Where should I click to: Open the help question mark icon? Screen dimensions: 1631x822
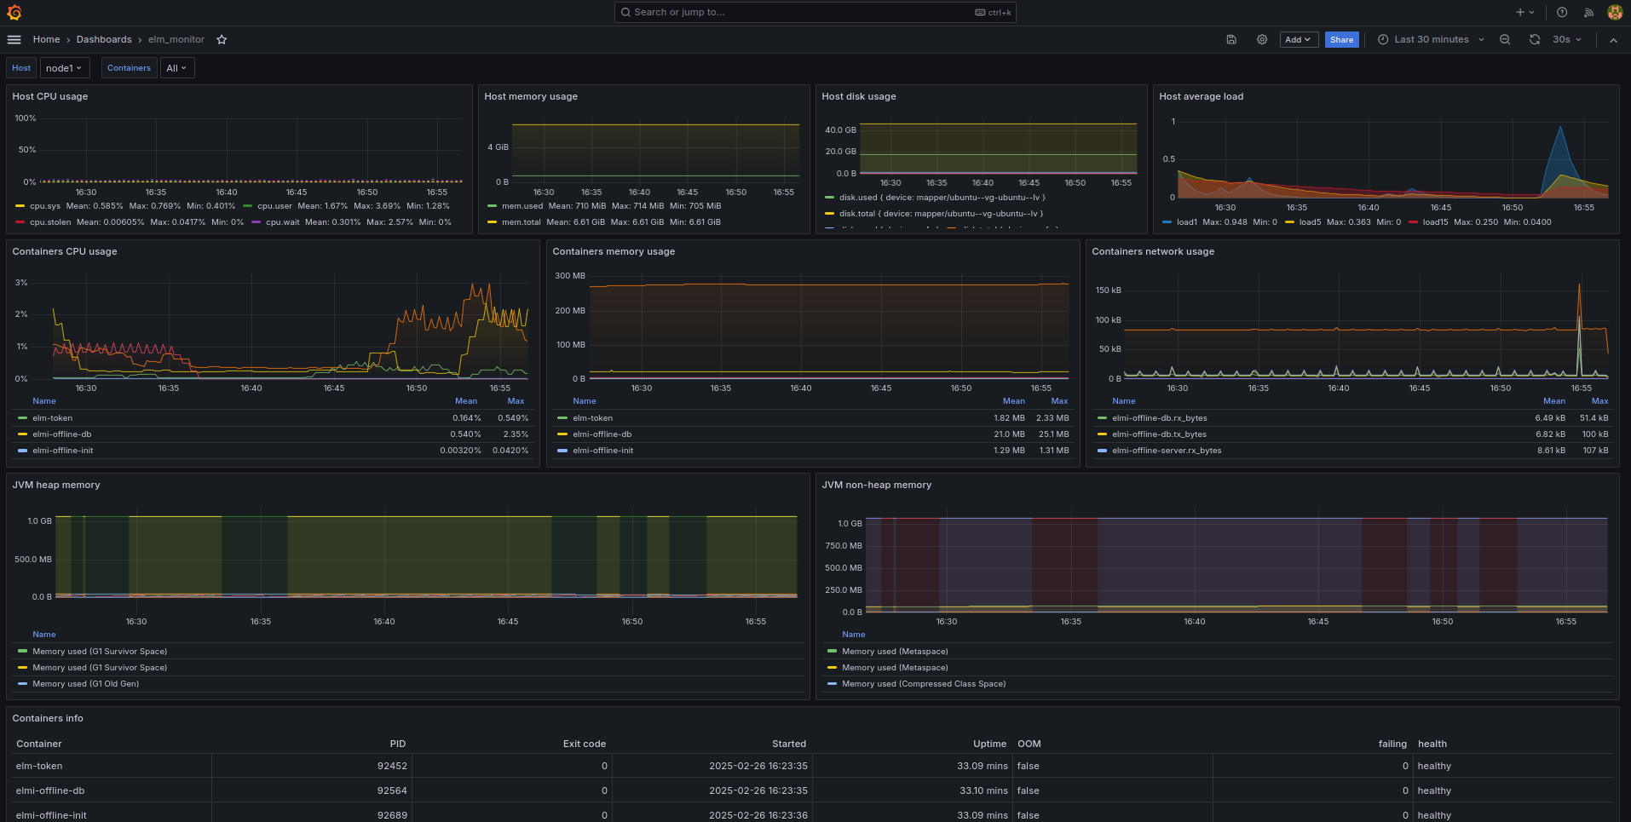coord(1562,13)
